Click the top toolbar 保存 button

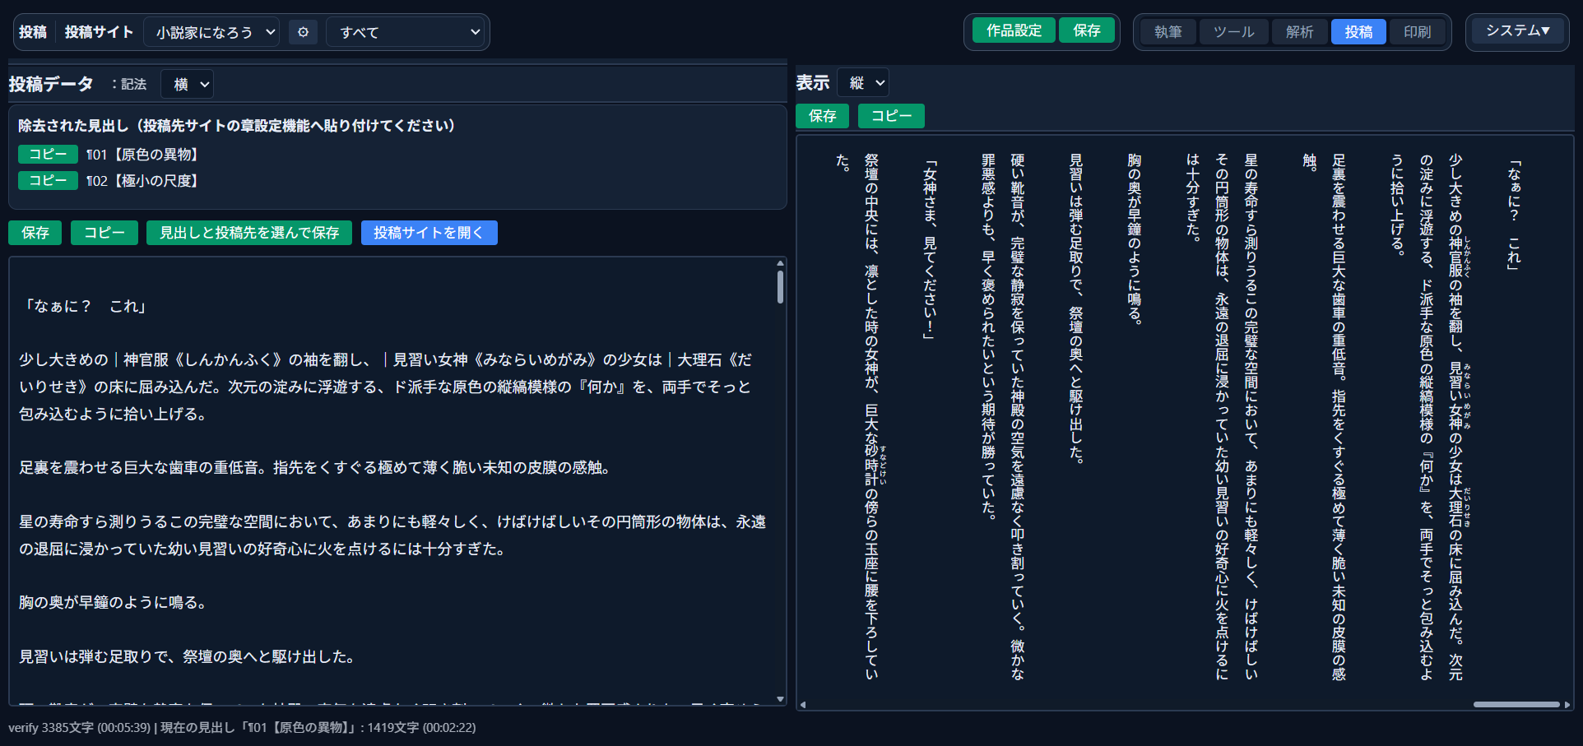(x=1086, y=30)
